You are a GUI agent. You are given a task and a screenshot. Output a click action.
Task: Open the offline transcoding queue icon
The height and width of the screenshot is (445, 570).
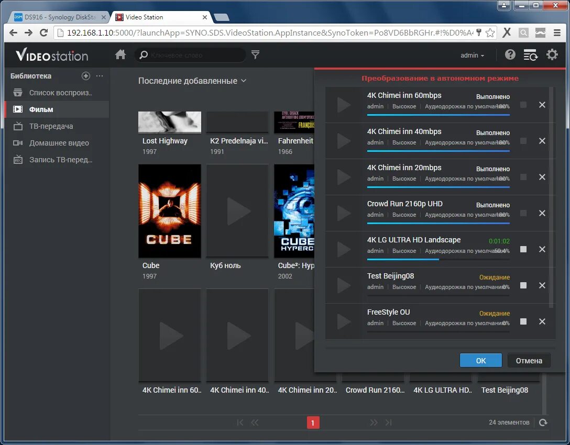click(x=531, y=55)
